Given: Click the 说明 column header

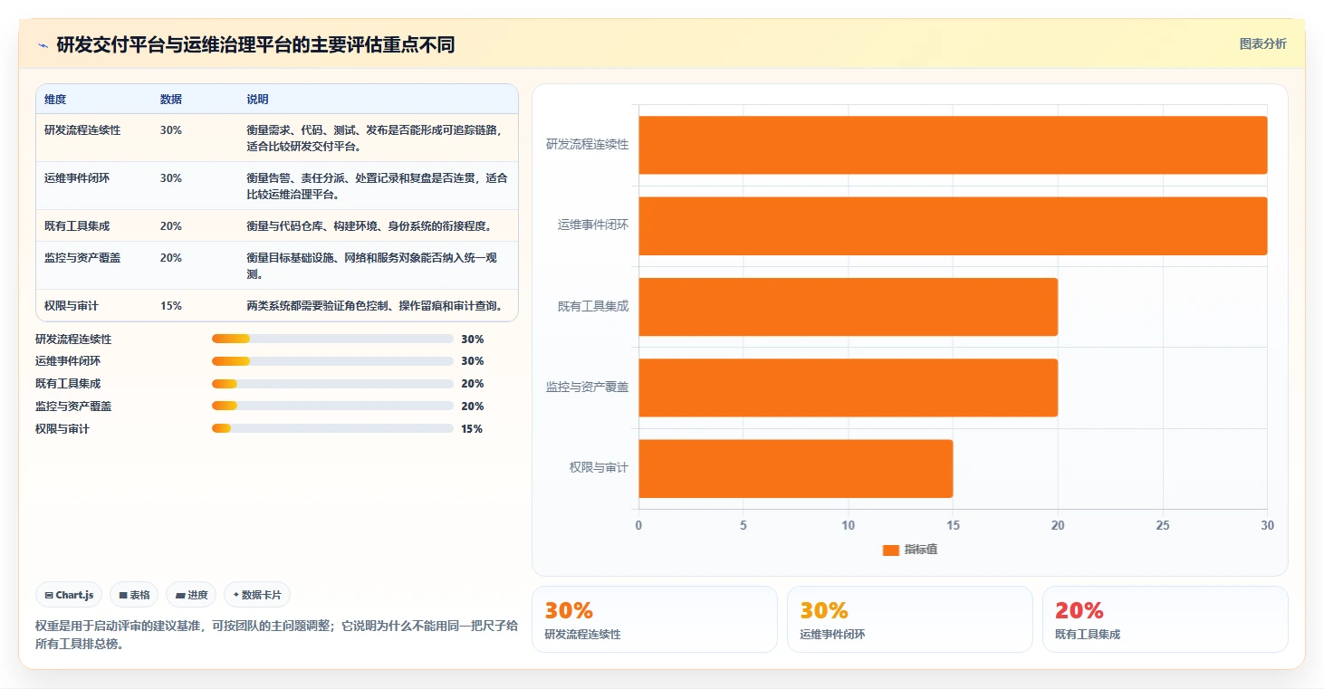Looking at the screenshot, I should click(x=257, y=100).
